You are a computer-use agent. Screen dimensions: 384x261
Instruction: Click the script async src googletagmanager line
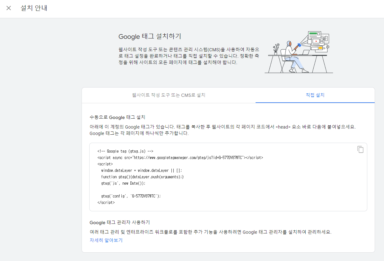180,157
